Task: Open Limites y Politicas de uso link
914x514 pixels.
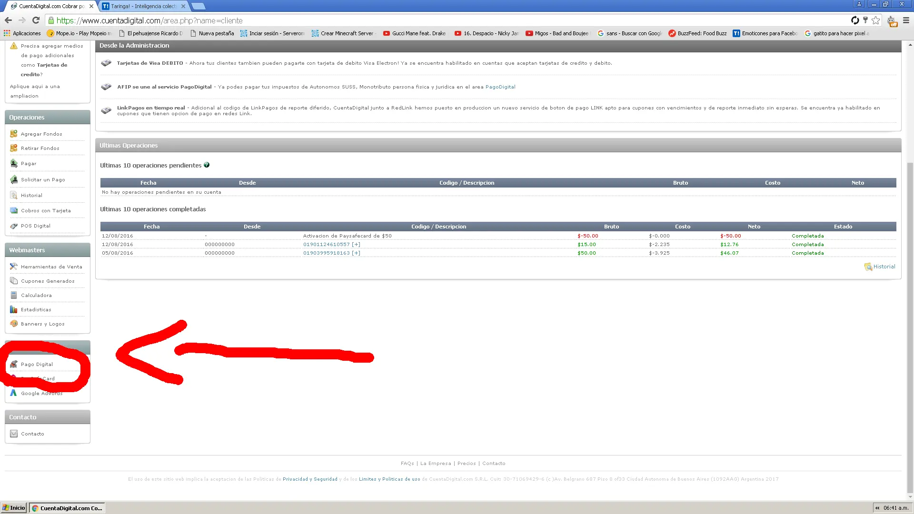Action: 389,479
